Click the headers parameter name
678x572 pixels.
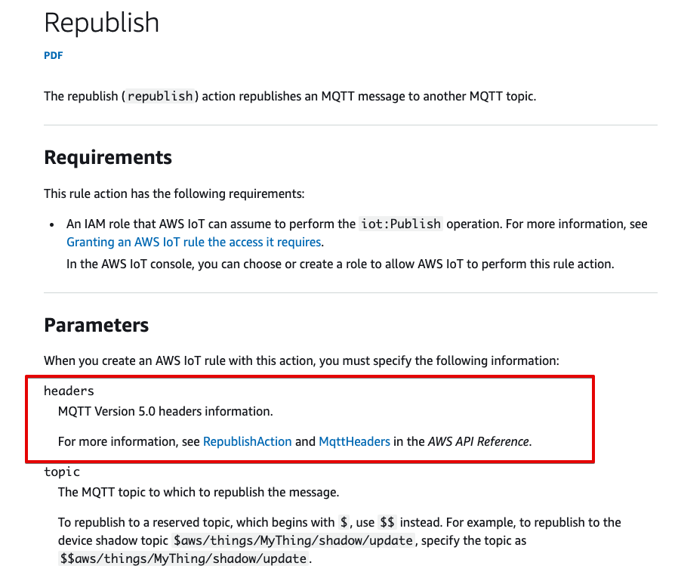coord(69,391)
